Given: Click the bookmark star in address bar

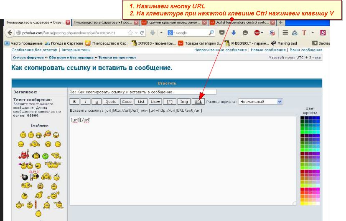Looking at the screenshot, I should [130, 33].
